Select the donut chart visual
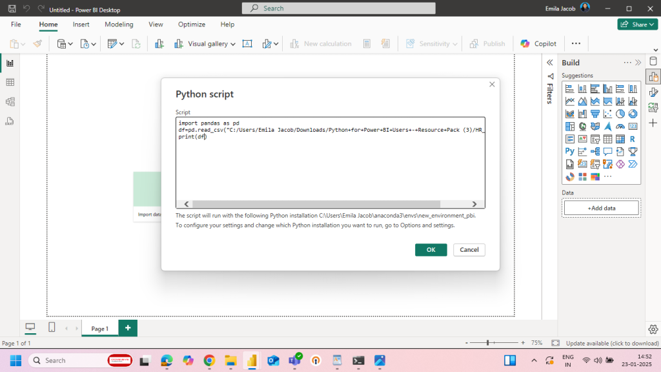 tap(633, 114)
